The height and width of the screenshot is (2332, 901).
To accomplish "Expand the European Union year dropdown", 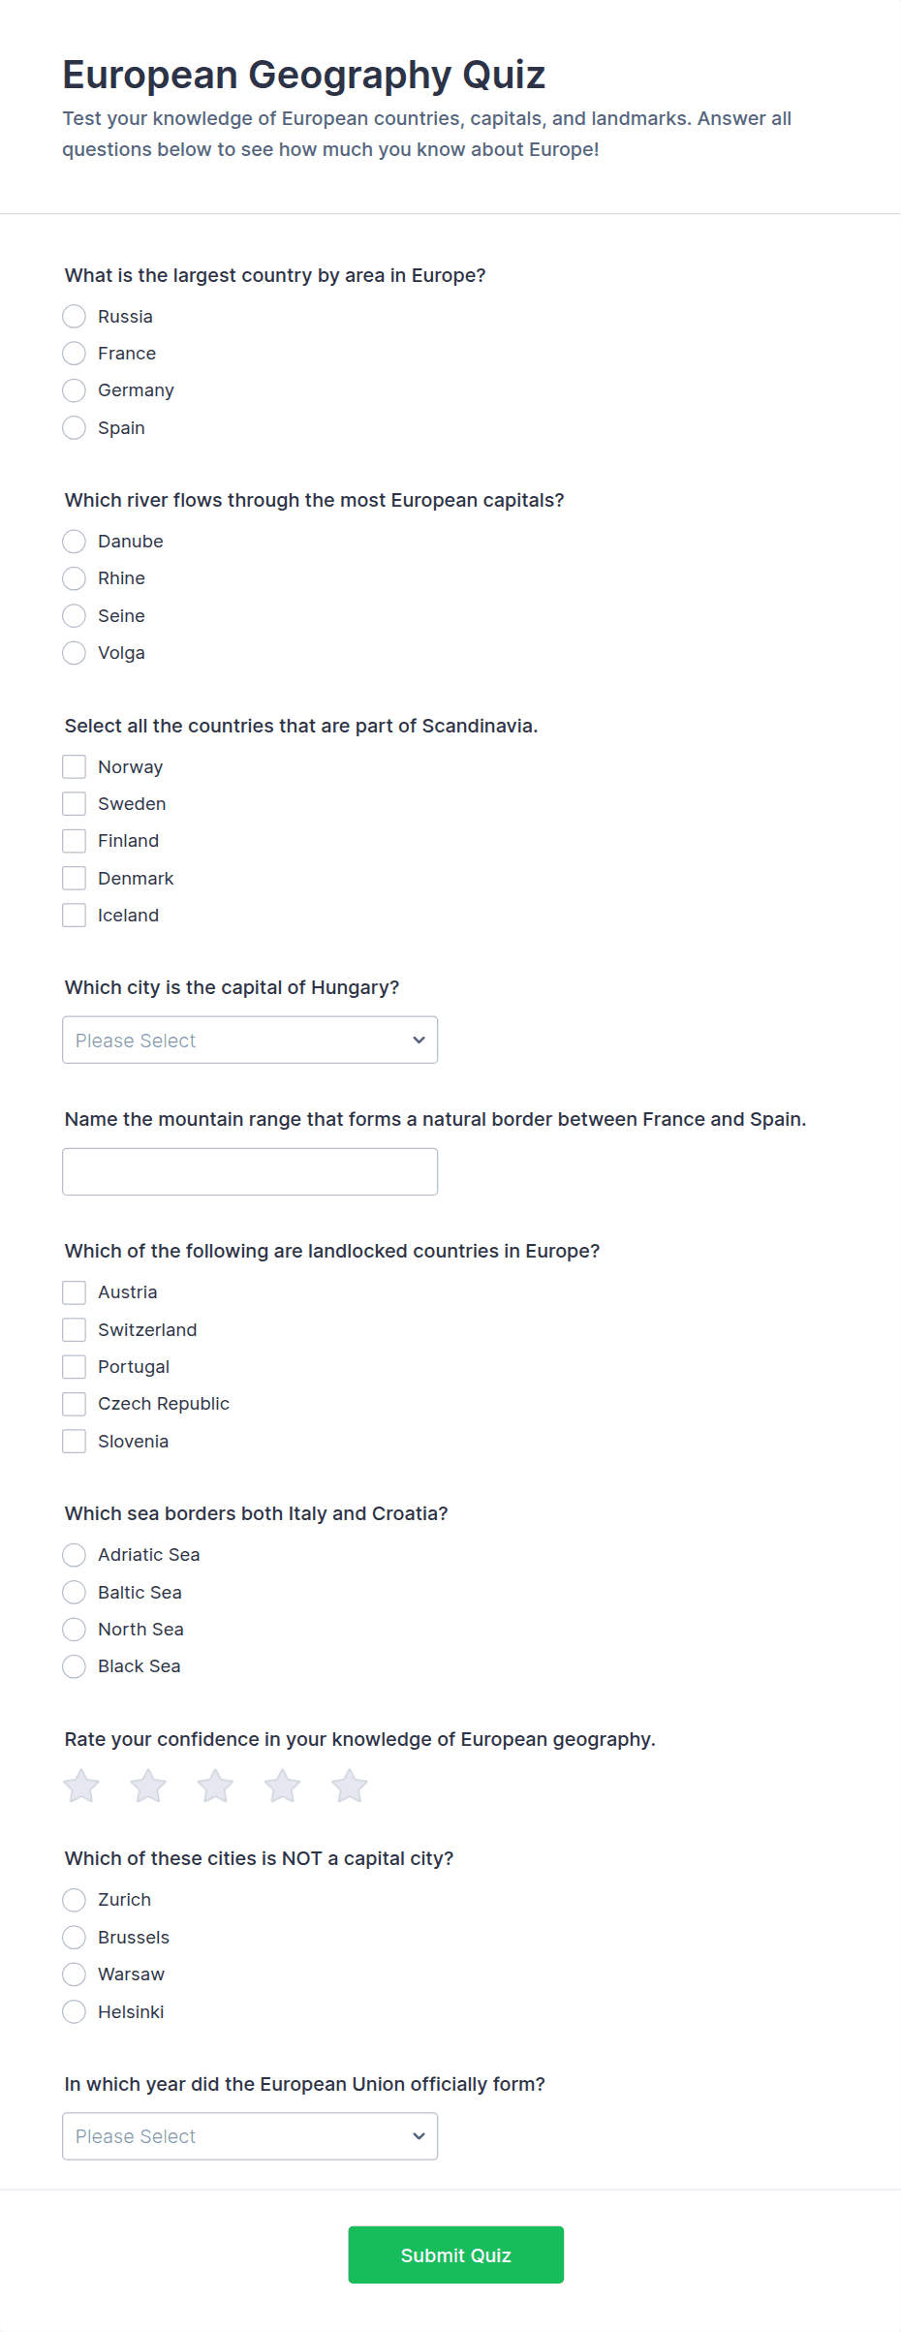I will 250,2136.
